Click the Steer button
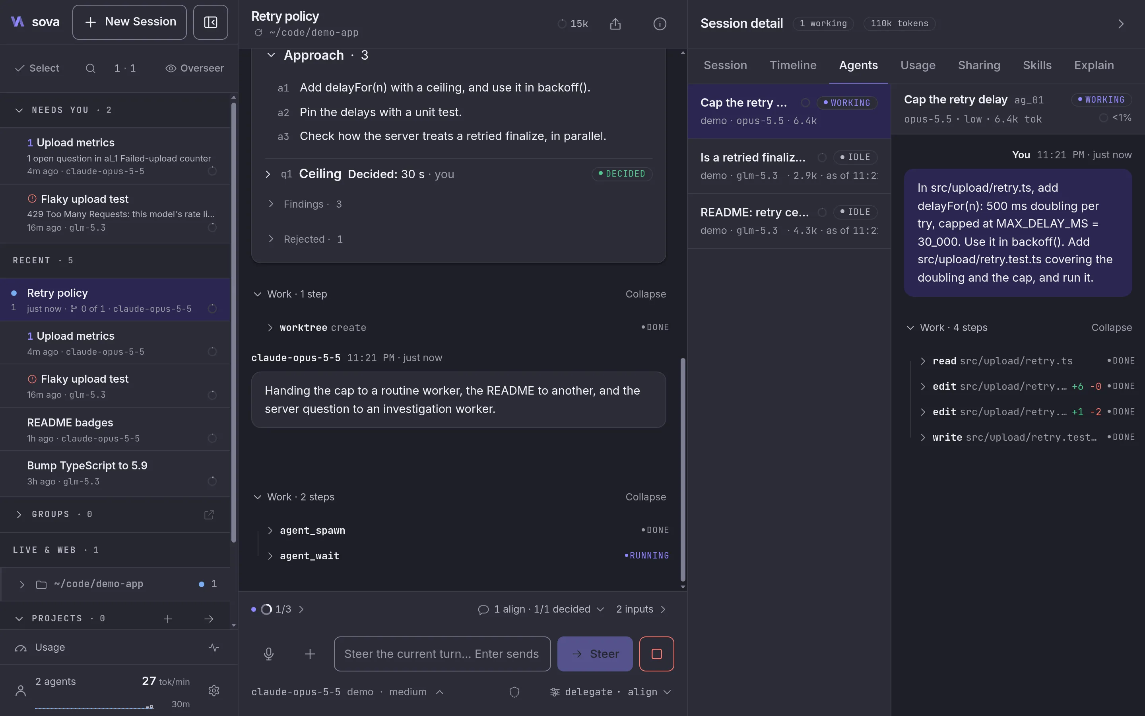Screen dimensions: 1145x716 click(595, 654)
